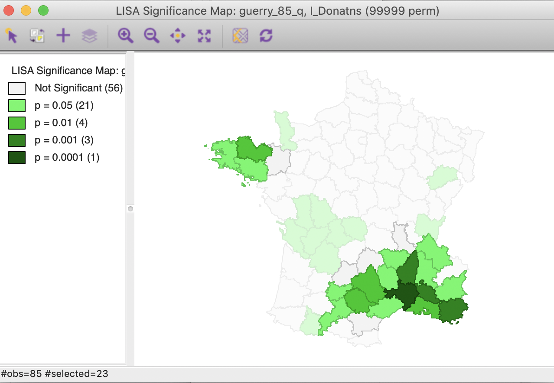This screenshot has height=383, width=554.
Task: Click the Not Significant gray swatch
Action: click(17, 88)
